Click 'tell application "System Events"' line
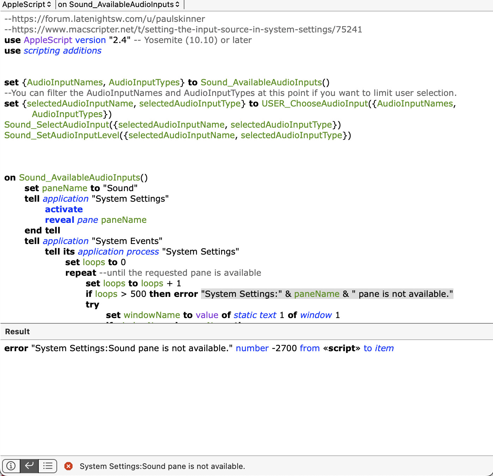This screenshot has height=476, width=493. coord(93,241)
